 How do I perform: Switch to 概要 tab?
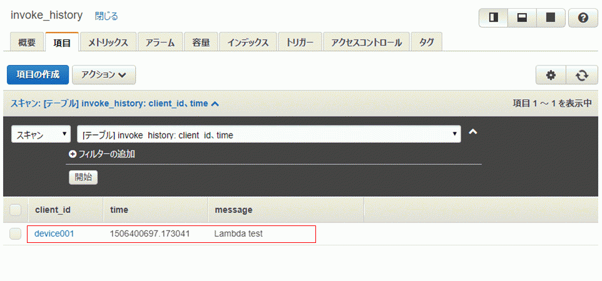click(x=26, y=42)
